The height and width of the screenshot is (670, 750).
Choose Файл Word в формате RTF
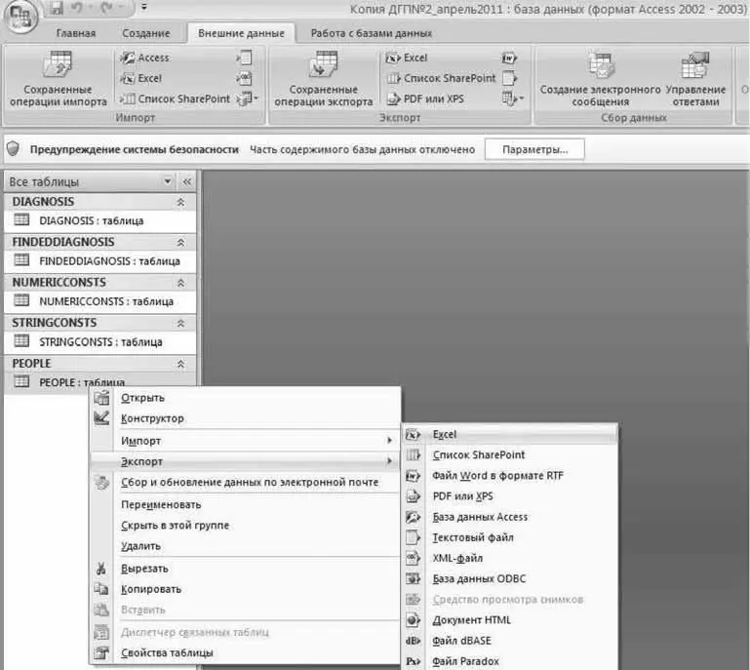click(x=510, y=476)
